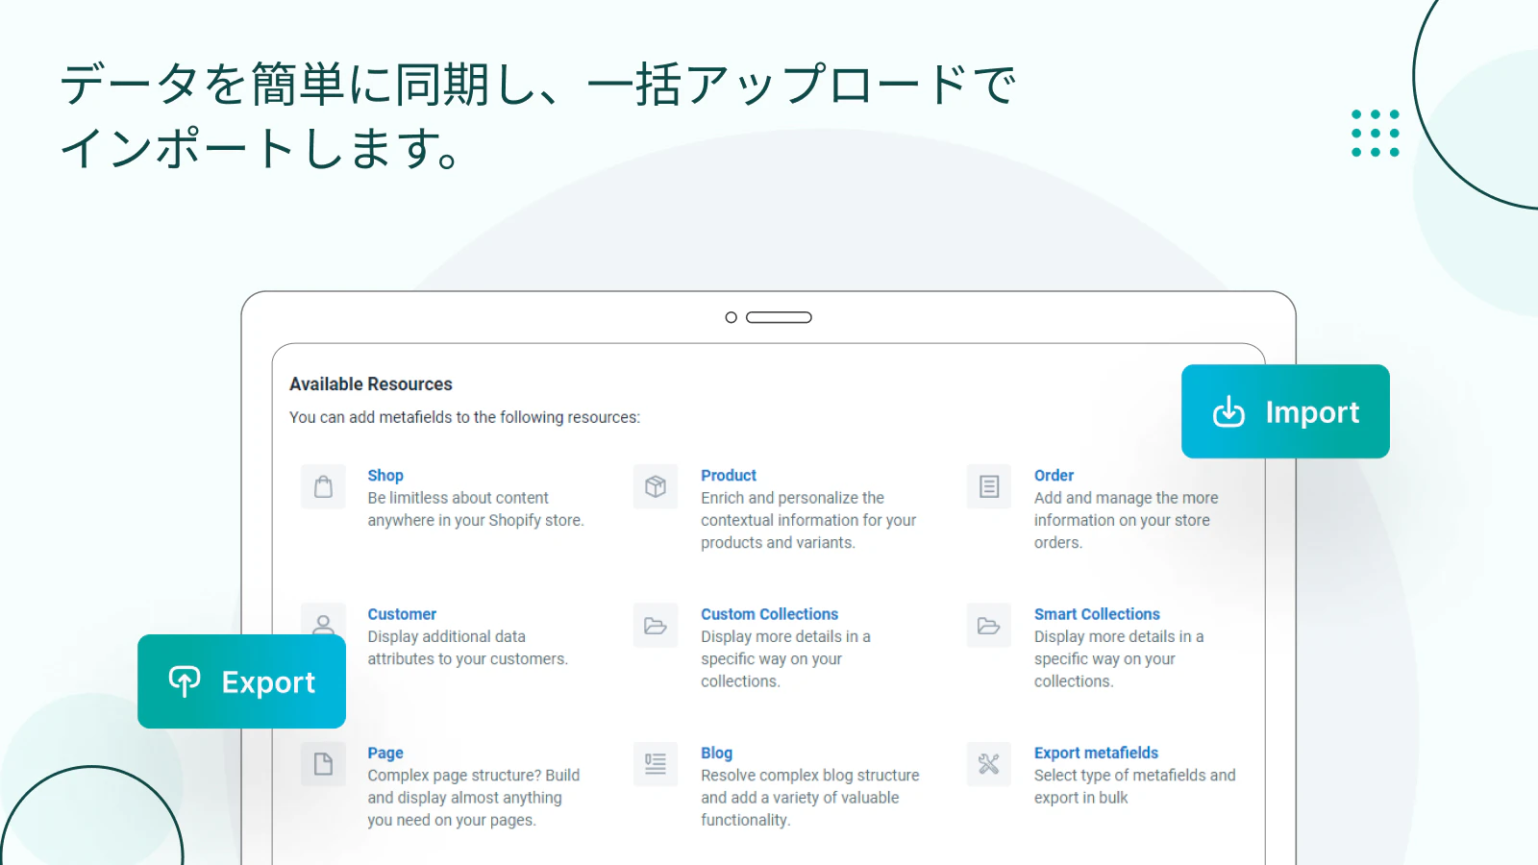Click 'Resolve complex blog structure' description

810,798
